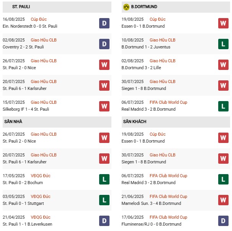Click the draw badge for Fluminense/RJ match

click(223, 221)
